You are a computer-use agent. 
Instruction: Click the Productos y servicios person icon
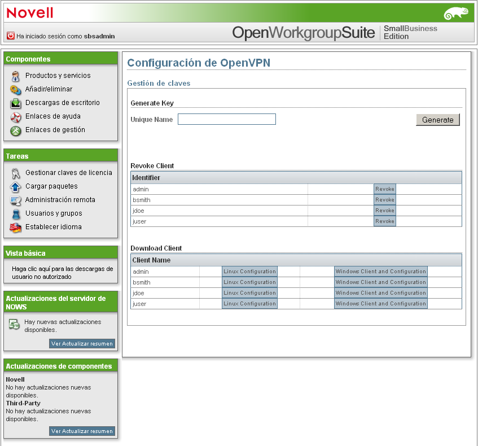pyautogui.click(x=16, y=76)
